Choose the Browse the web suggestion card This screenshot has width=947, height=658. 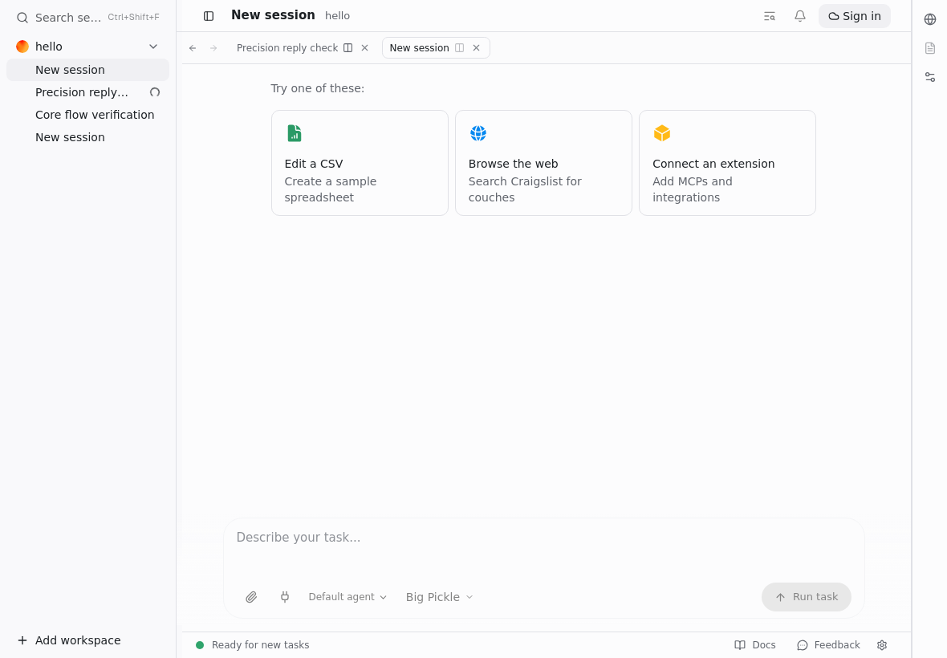[543, 163]
